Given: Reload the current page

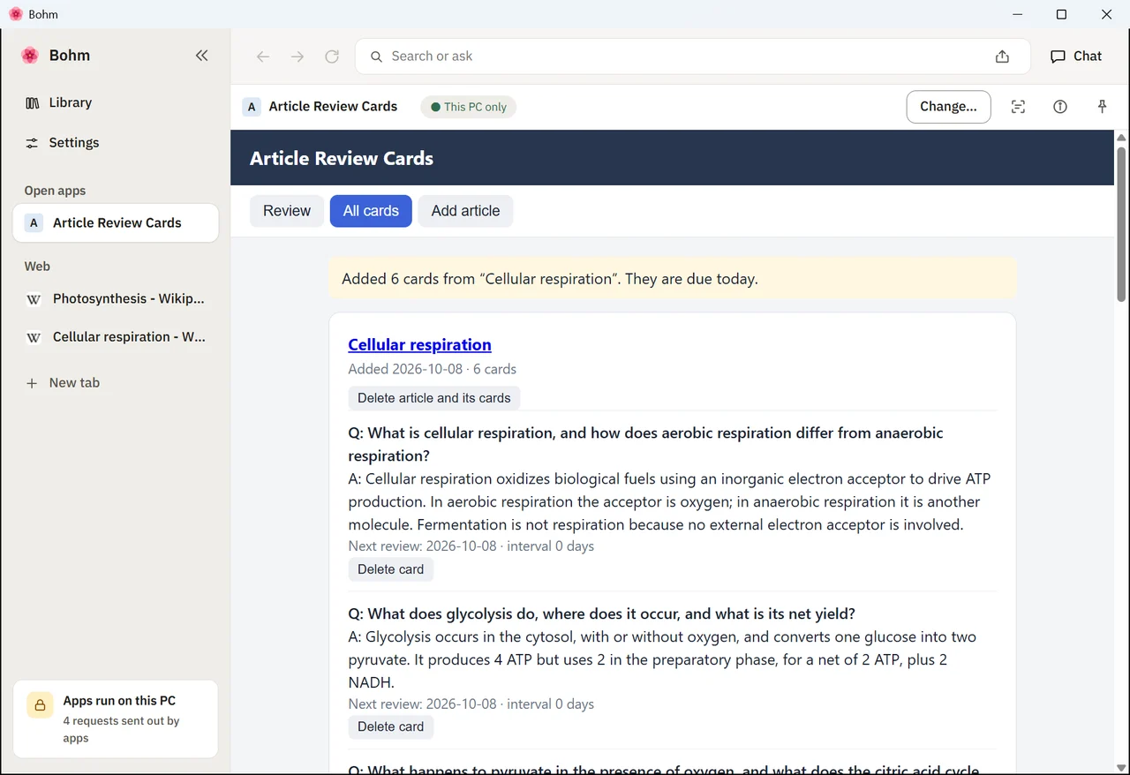Looking at the screenshot, I should coord(332,56).
